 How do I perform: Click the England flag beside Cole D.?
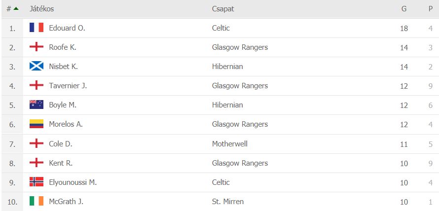[x=37, y=143]
